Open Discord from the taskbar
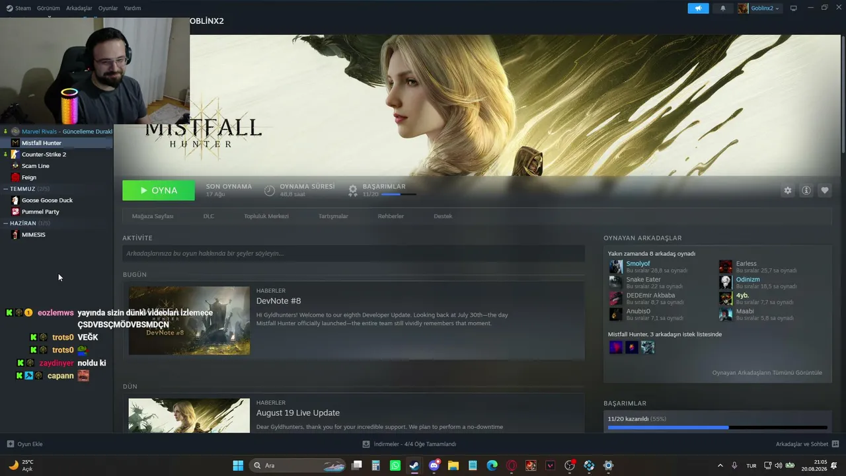846x476 pixels. pyautogui.click(x=434, y=465)
